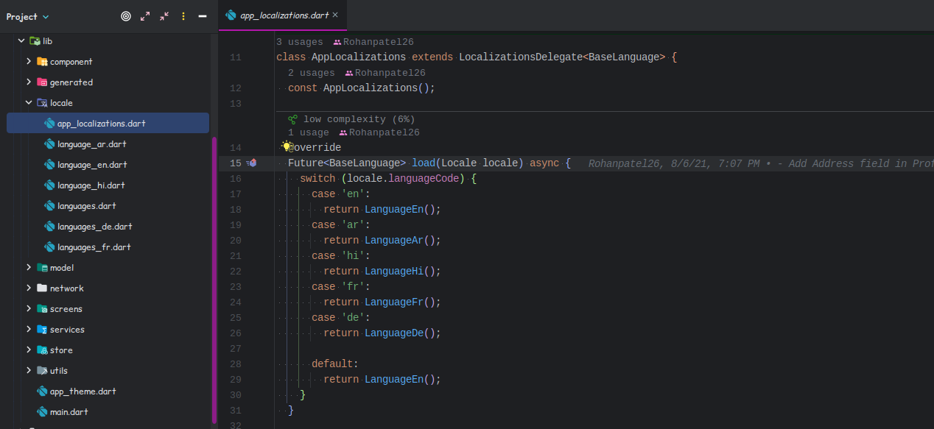Hide the Project panel with the minimize icon
The width and height of the screenshot is (934, 429).
click(203, 16)
